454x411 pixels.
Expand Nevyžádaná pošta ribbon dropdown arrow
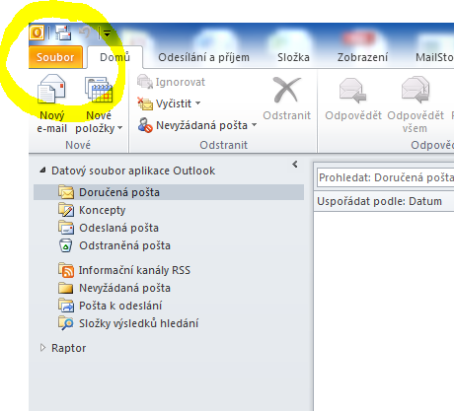254,125
